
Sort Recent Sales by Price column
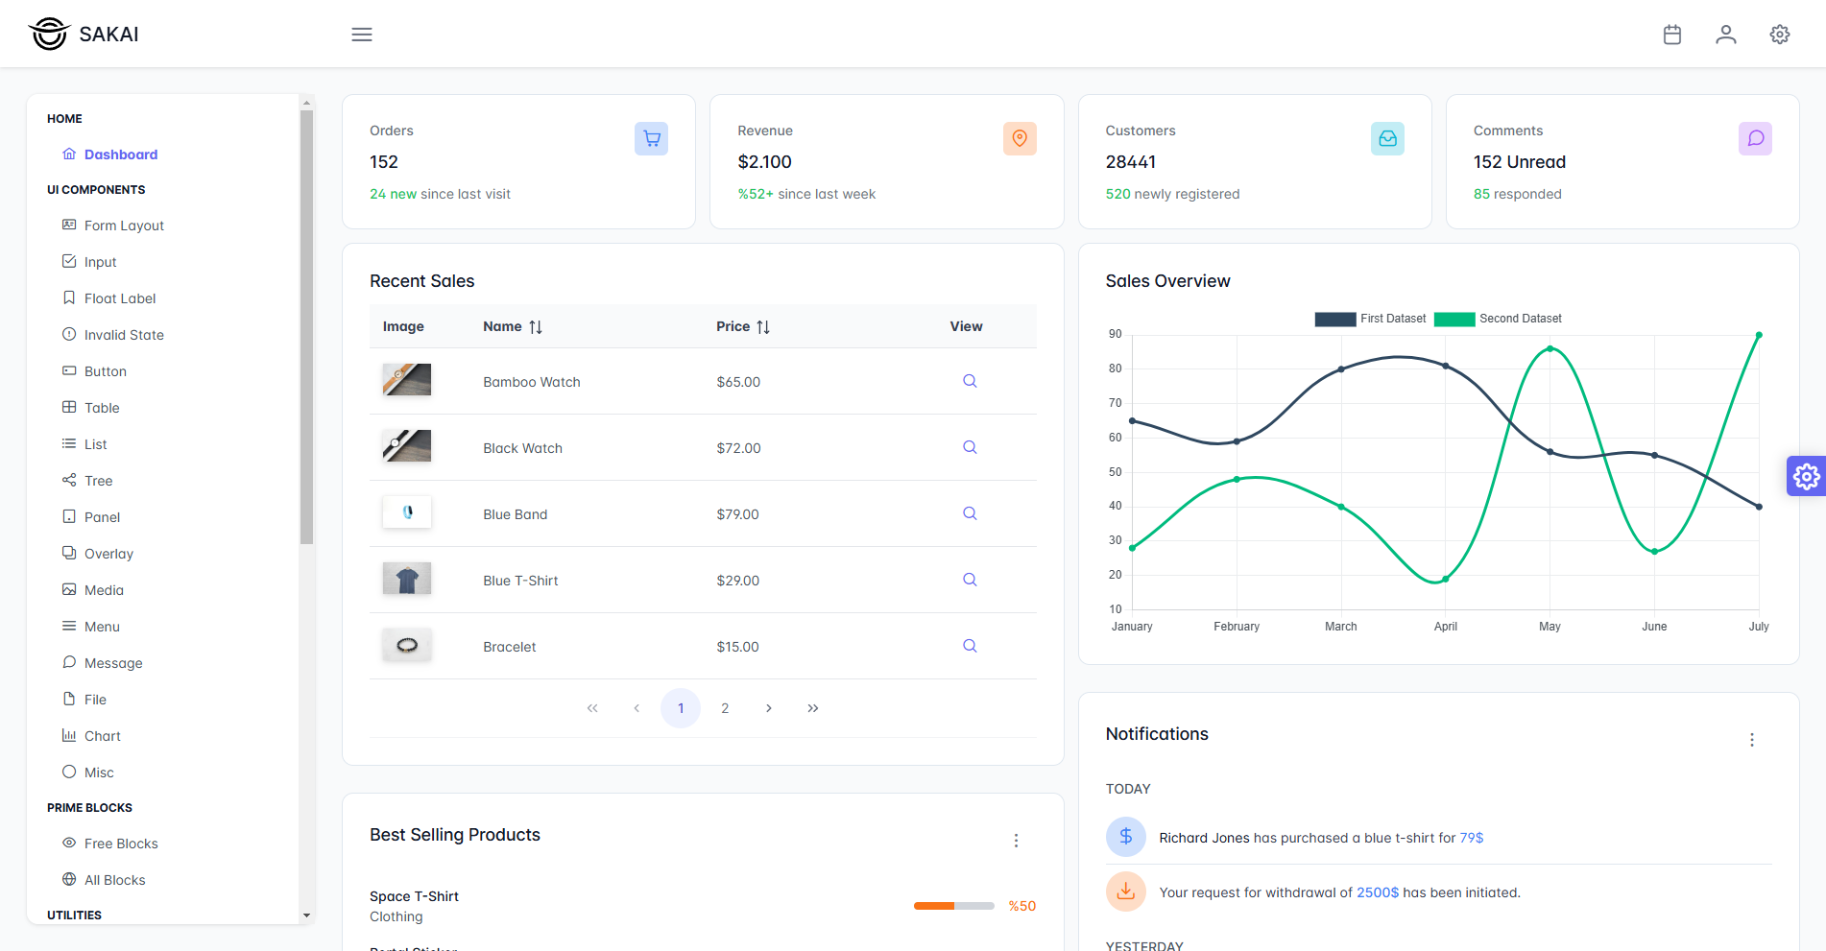point(763,327)
